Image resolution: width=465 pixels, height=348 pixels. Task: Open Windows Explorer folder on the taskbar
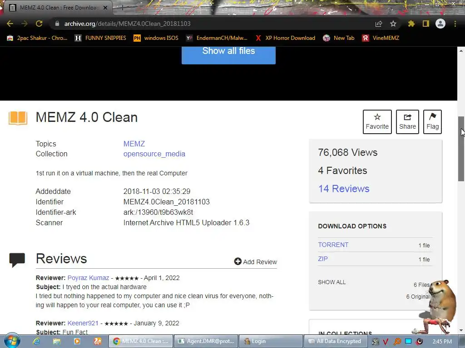[x=57, y=341]
